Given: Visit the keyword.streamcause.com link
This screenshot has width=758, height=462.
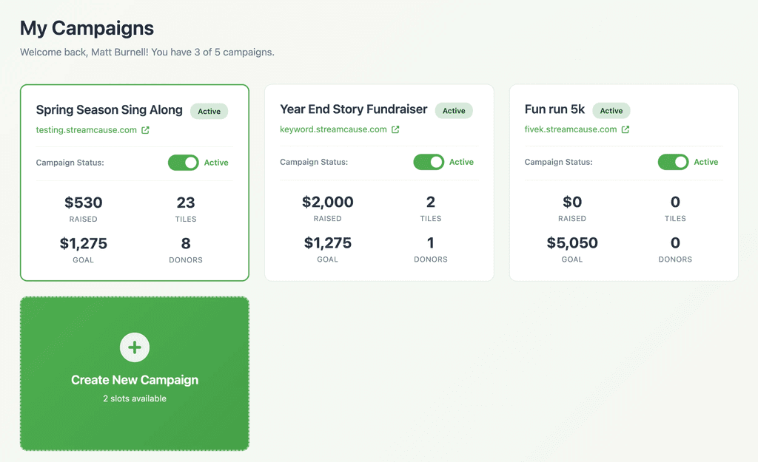Looking at the screenshot, I should click(x=333, y=130).
